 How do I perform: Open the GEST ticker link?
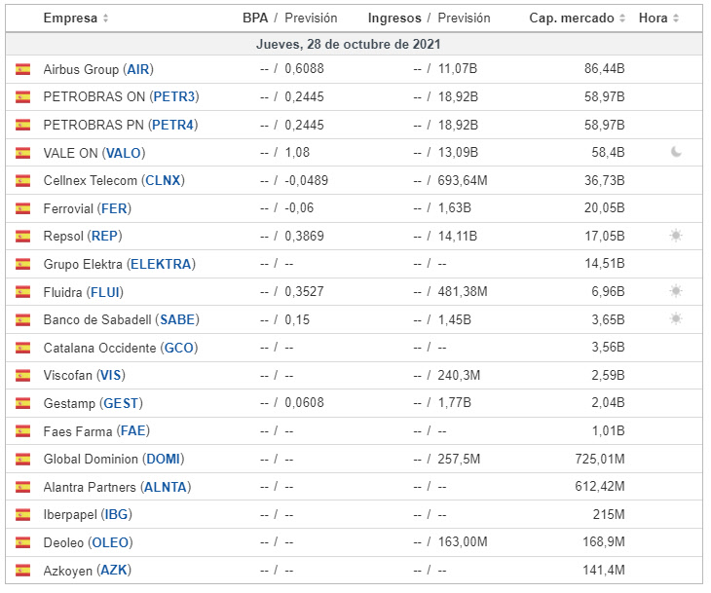click(121, 403)
